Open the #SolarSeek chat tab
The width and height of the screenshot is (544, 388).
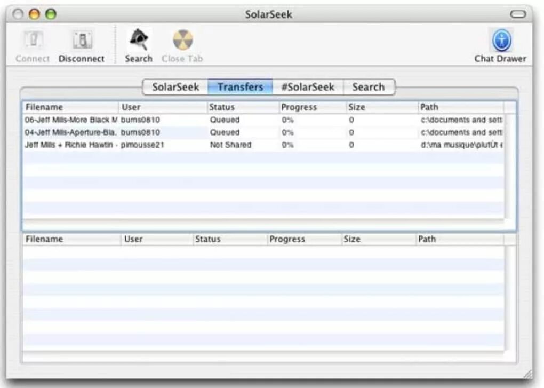[308, 87]
